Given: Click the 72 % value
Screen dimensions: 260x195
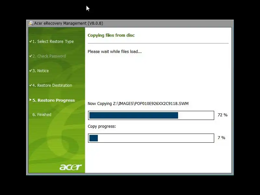Looking at the screenshot, I should tap(223, 115).
